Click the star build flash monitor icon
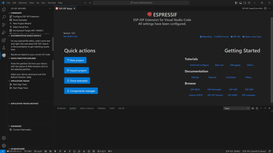This screenshot has width=273, height=153. tap(65, 151)
